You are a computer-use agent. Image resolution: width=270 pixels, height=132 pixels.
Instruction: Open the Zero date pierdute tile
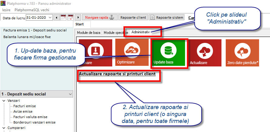(240, 53)
